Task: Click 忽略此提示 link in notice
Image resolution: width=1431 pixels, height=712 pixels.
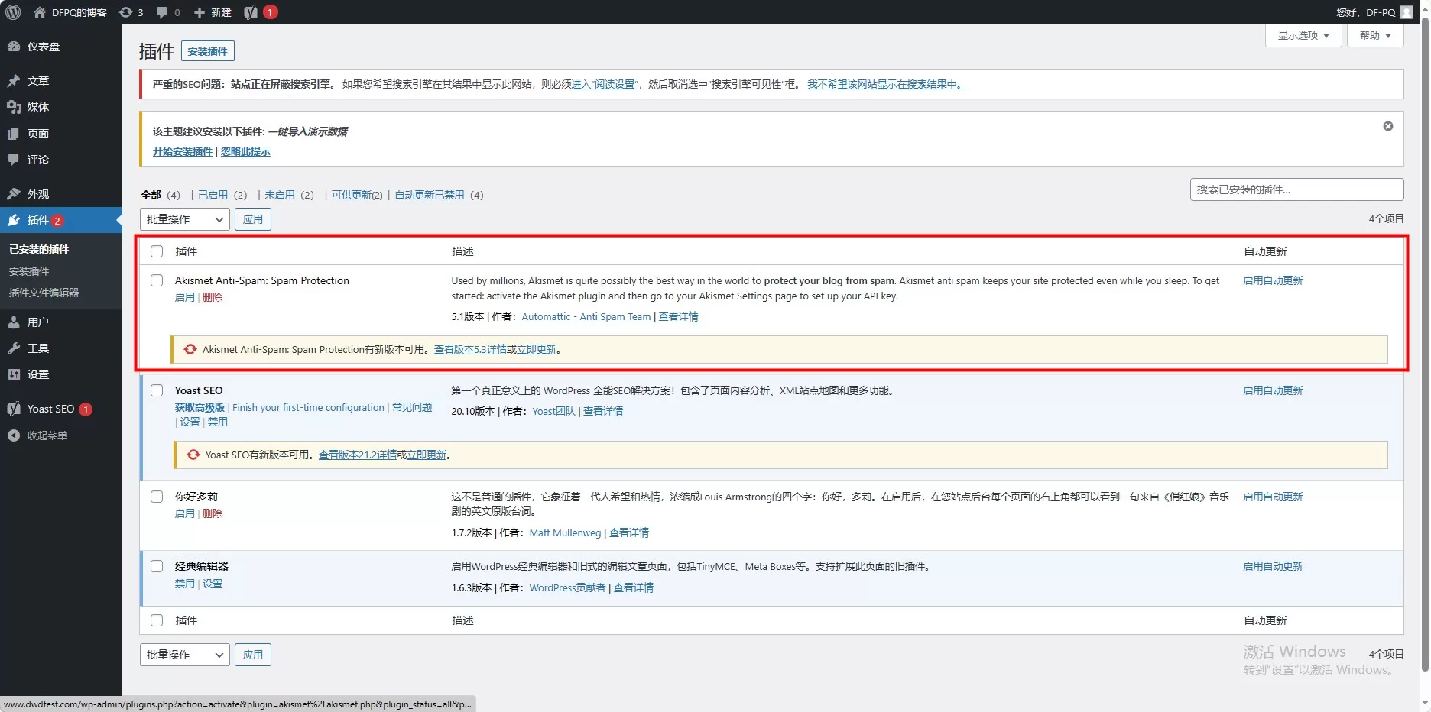Action: [x=245, y=151]
